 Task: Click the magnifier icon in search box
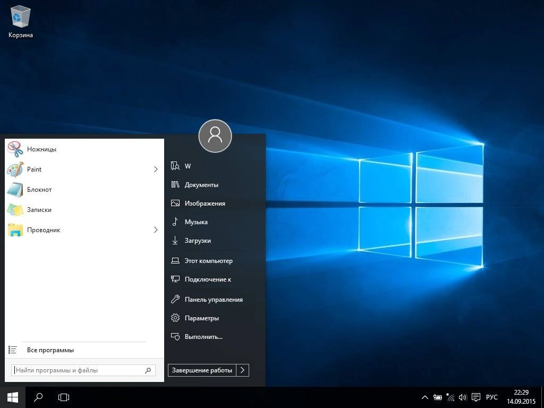pyautogui.click(x=148, y=370)
